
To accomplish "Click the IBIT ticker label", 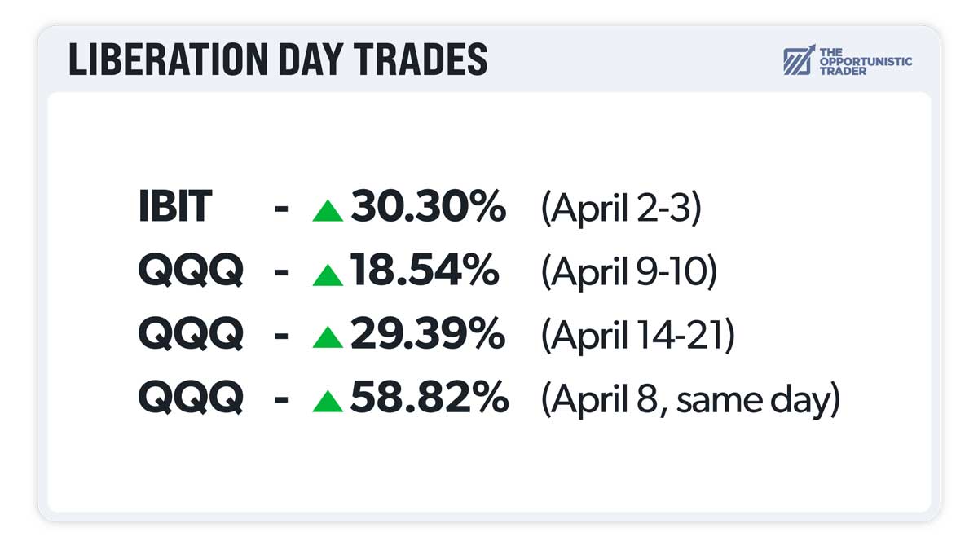I will pos(176,209).
